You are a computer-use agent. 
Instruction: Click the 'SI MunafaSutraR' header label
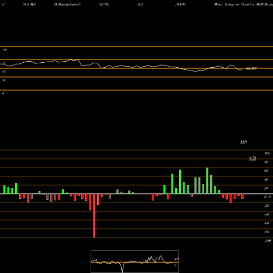[x=67, y=4]
